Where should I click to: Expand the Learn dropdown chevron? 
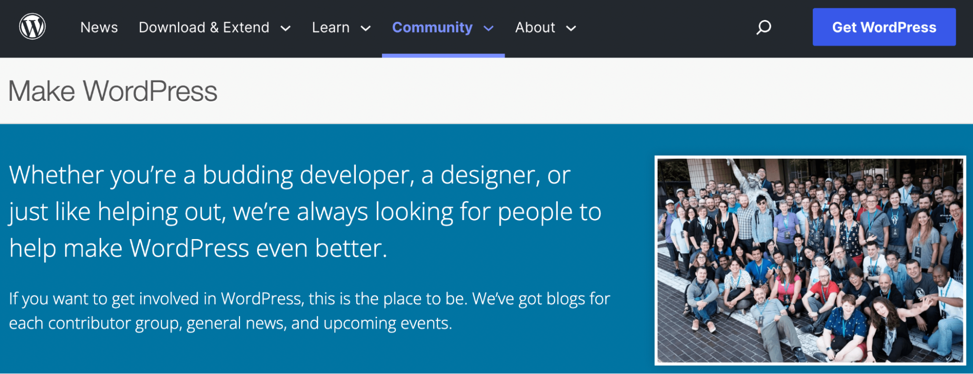click(x=366, y=28)
